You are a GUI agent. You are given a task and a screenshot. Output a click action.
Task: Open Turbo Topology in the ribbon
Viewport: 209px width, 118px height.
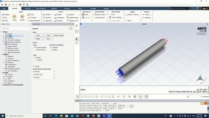(116, 17)
